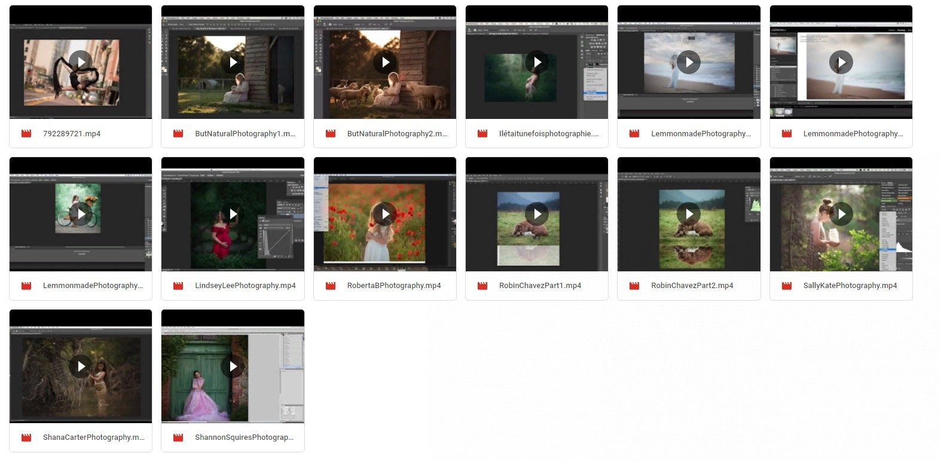
Task: Click the 792289721.mp4 file name
Action: click(x=72, y=134)
